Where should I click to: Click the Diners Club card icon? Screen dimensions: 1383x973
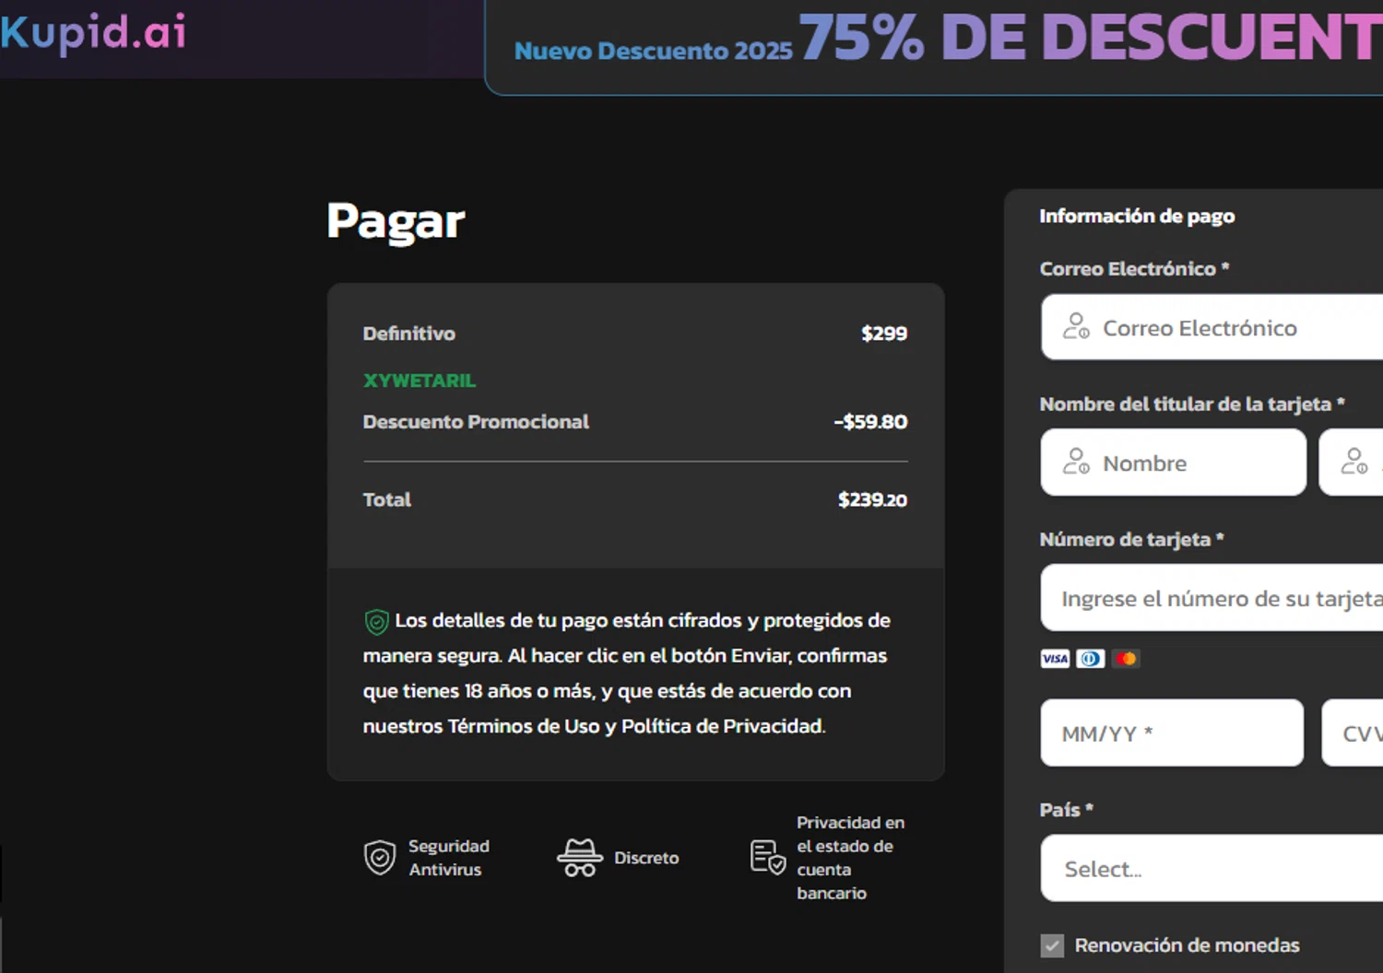(1091, 659)
